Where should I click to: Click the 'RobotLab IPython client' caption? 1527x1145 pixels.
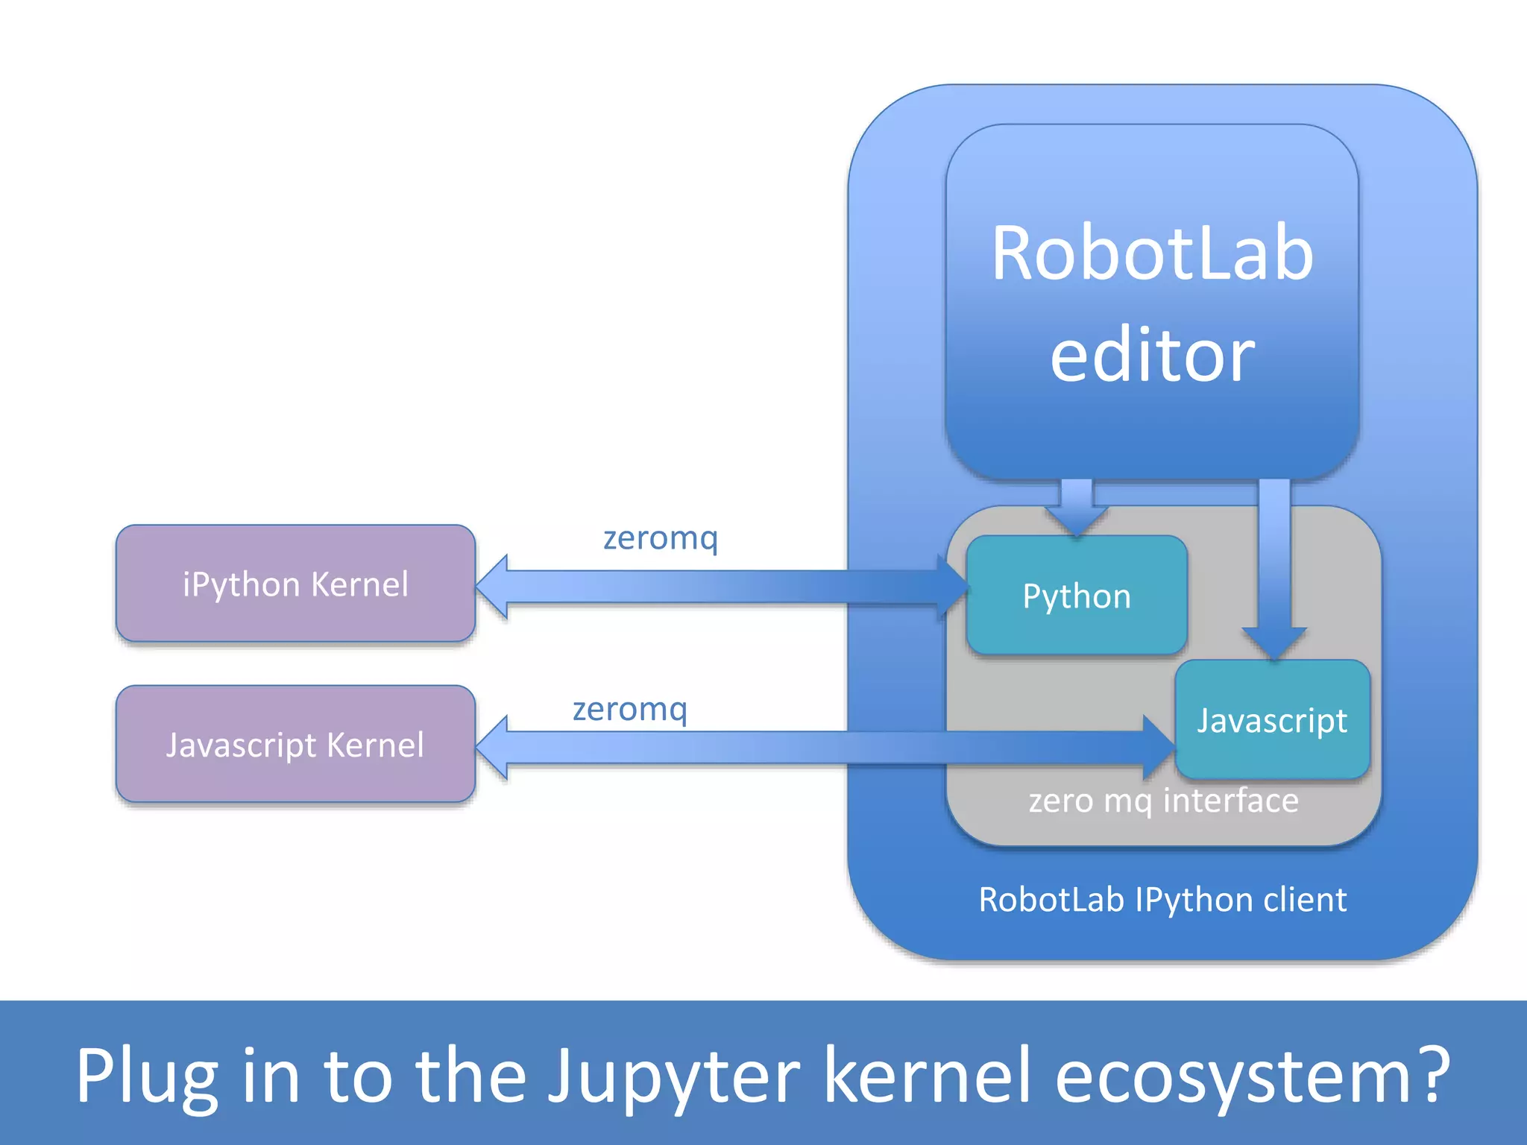click(x=1162, y=899)
